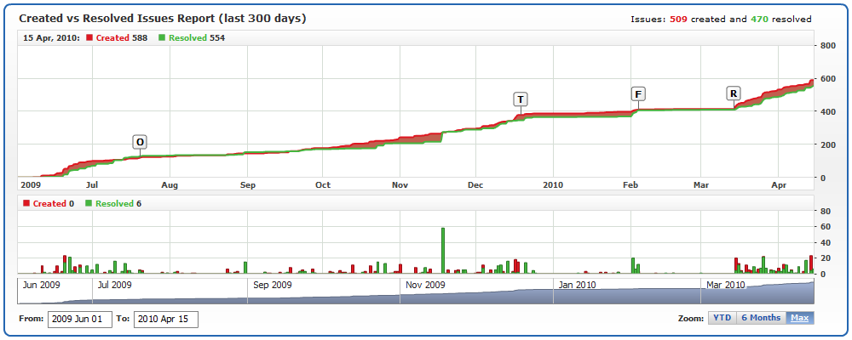This screenshot has width=852, height=340.
Task: Click the tallest green bar in November
Action: pos(443,250)
